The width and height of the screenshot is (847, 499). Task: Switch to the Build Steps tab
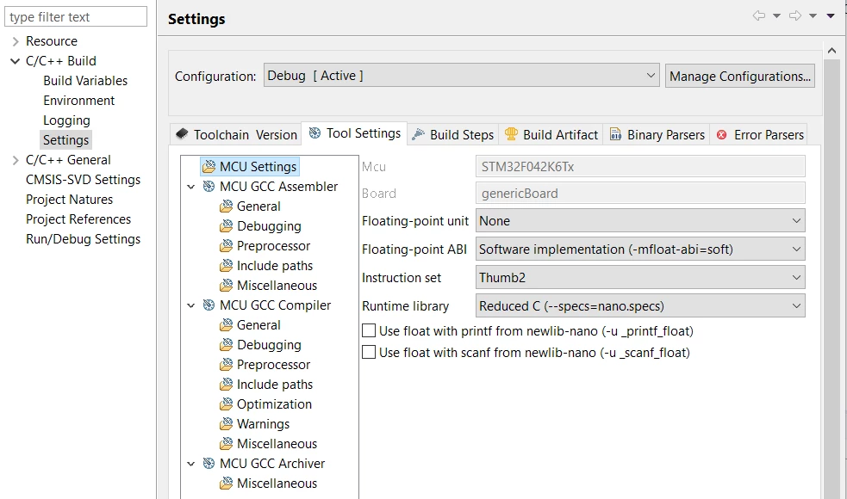452,135
